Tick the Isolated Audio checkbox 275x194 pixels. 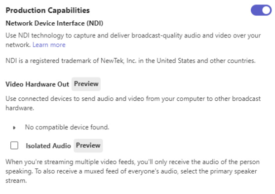point(14,146)
